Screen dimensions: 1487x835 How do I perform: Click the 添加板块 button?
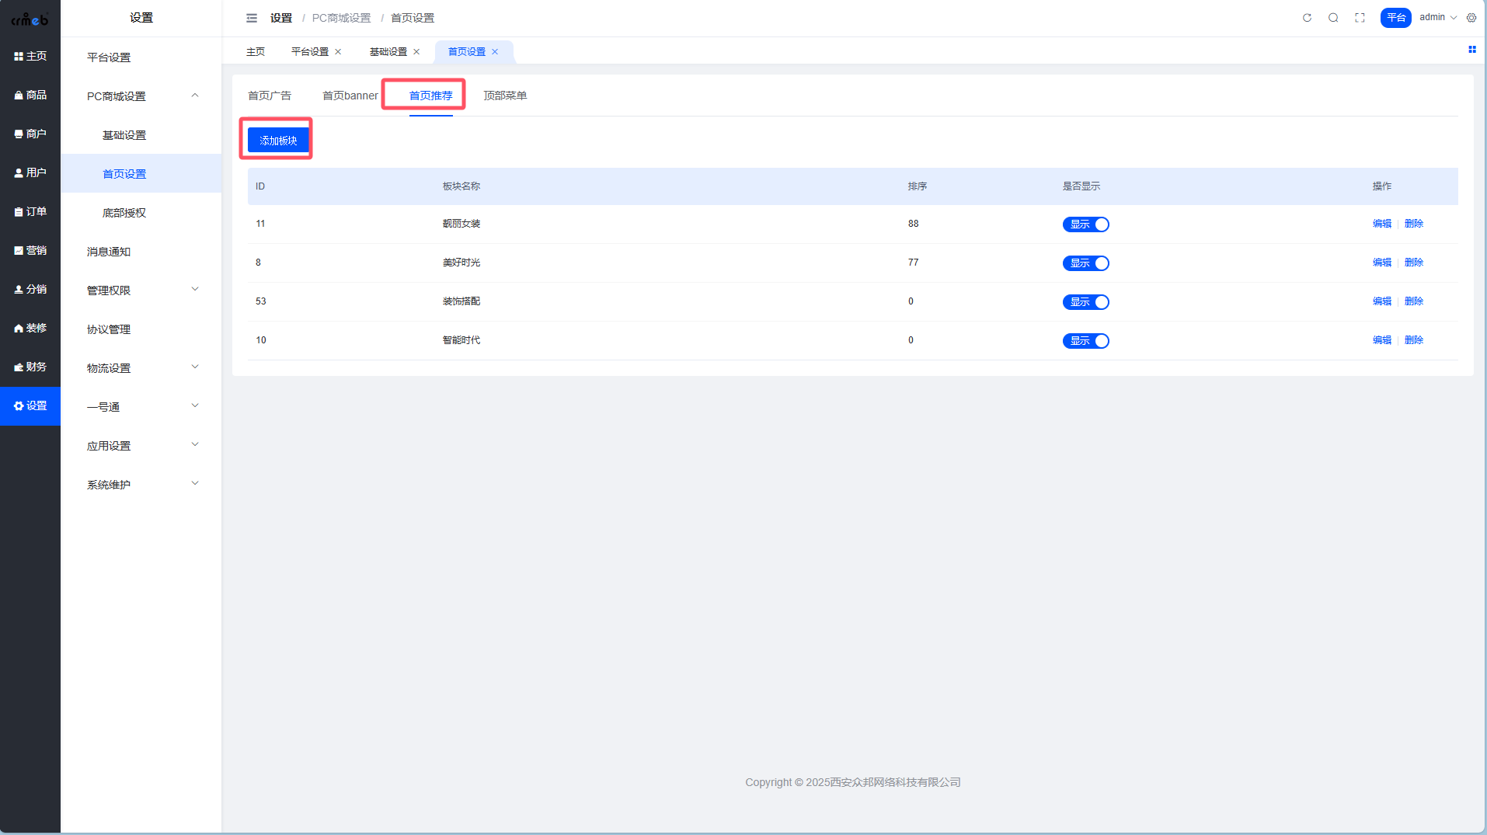278,141
